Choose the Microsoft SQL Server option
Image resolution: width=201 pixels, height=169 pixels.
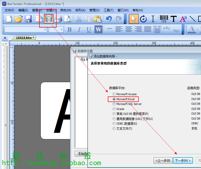(x=114, y=104)
